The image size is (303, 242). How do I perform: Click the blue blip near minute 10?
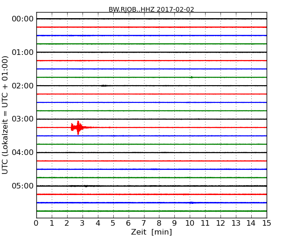coord(192,202)
